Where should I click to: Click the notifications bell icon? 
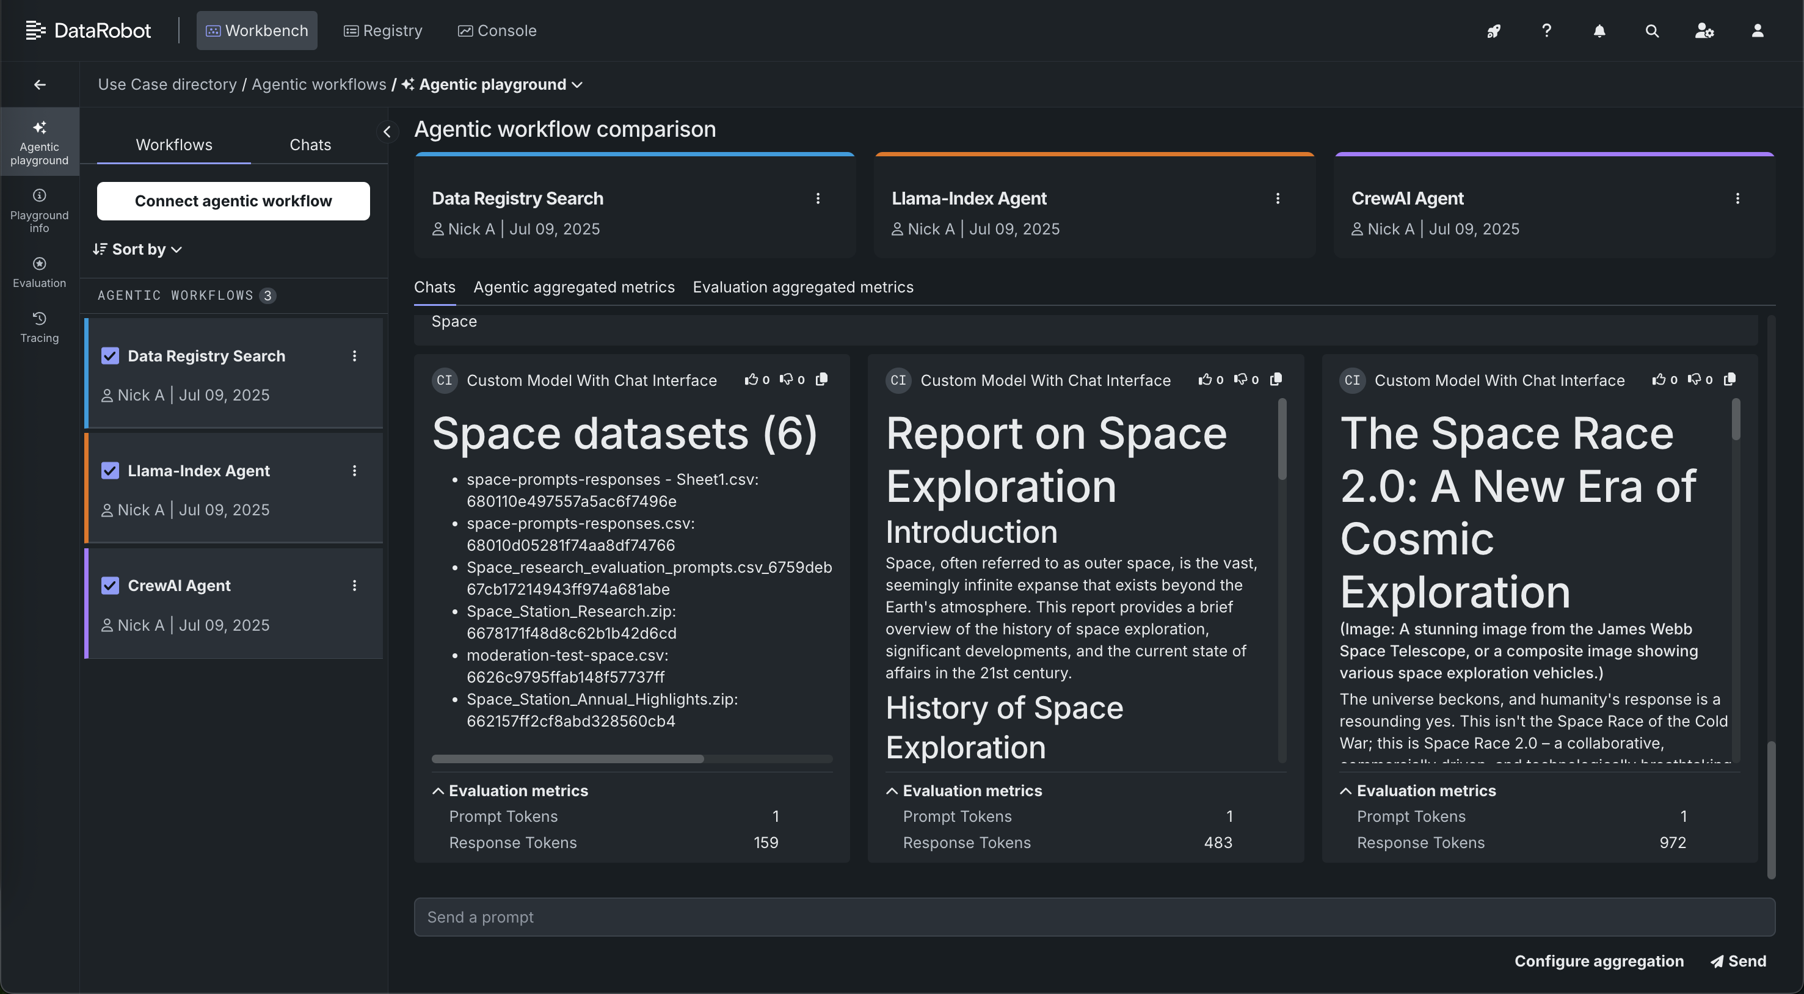[1599, 31]
